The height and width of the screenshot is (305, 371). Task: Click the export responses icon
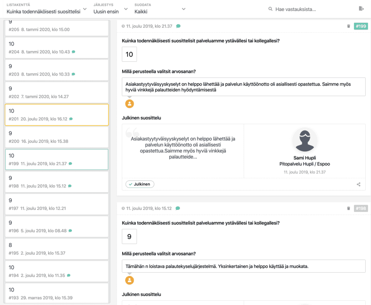point(361,9)
